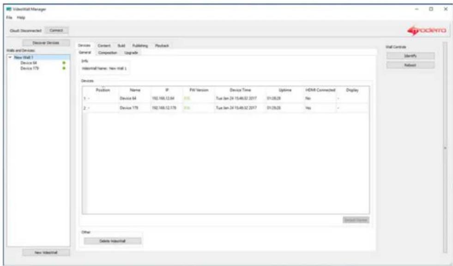Click row 2 header in devices table
Image resolution: width=453 pixels, height=266 pixels.
85,108
